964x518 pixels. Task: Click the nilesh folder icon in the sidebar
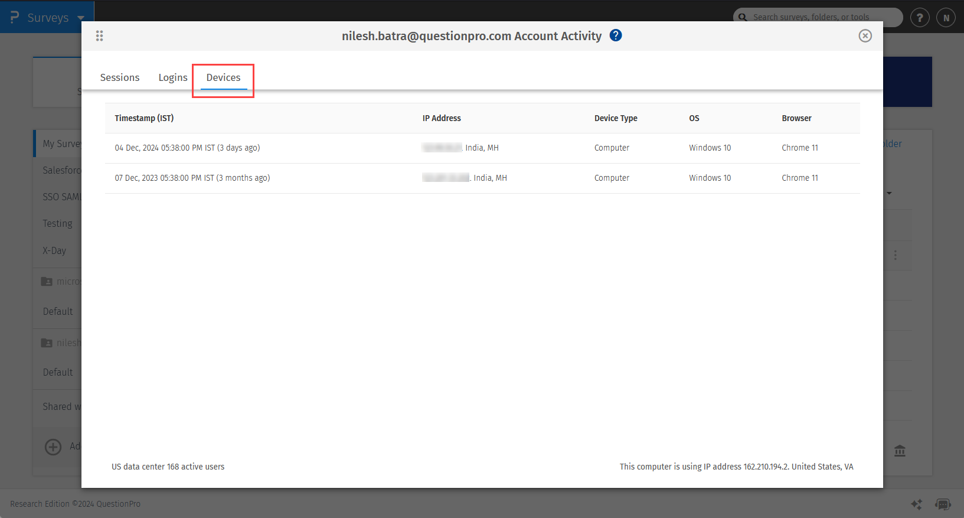pos(47,343)
